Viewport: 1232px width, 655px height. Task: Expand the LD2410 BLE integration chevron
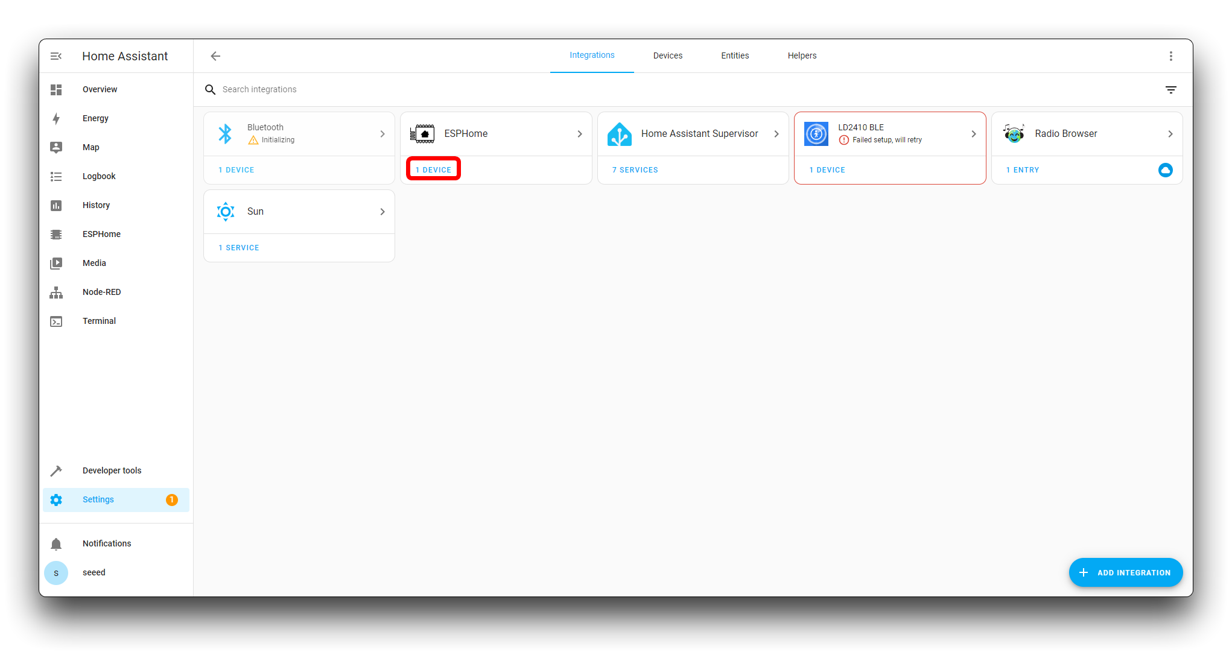coord(973,134)
